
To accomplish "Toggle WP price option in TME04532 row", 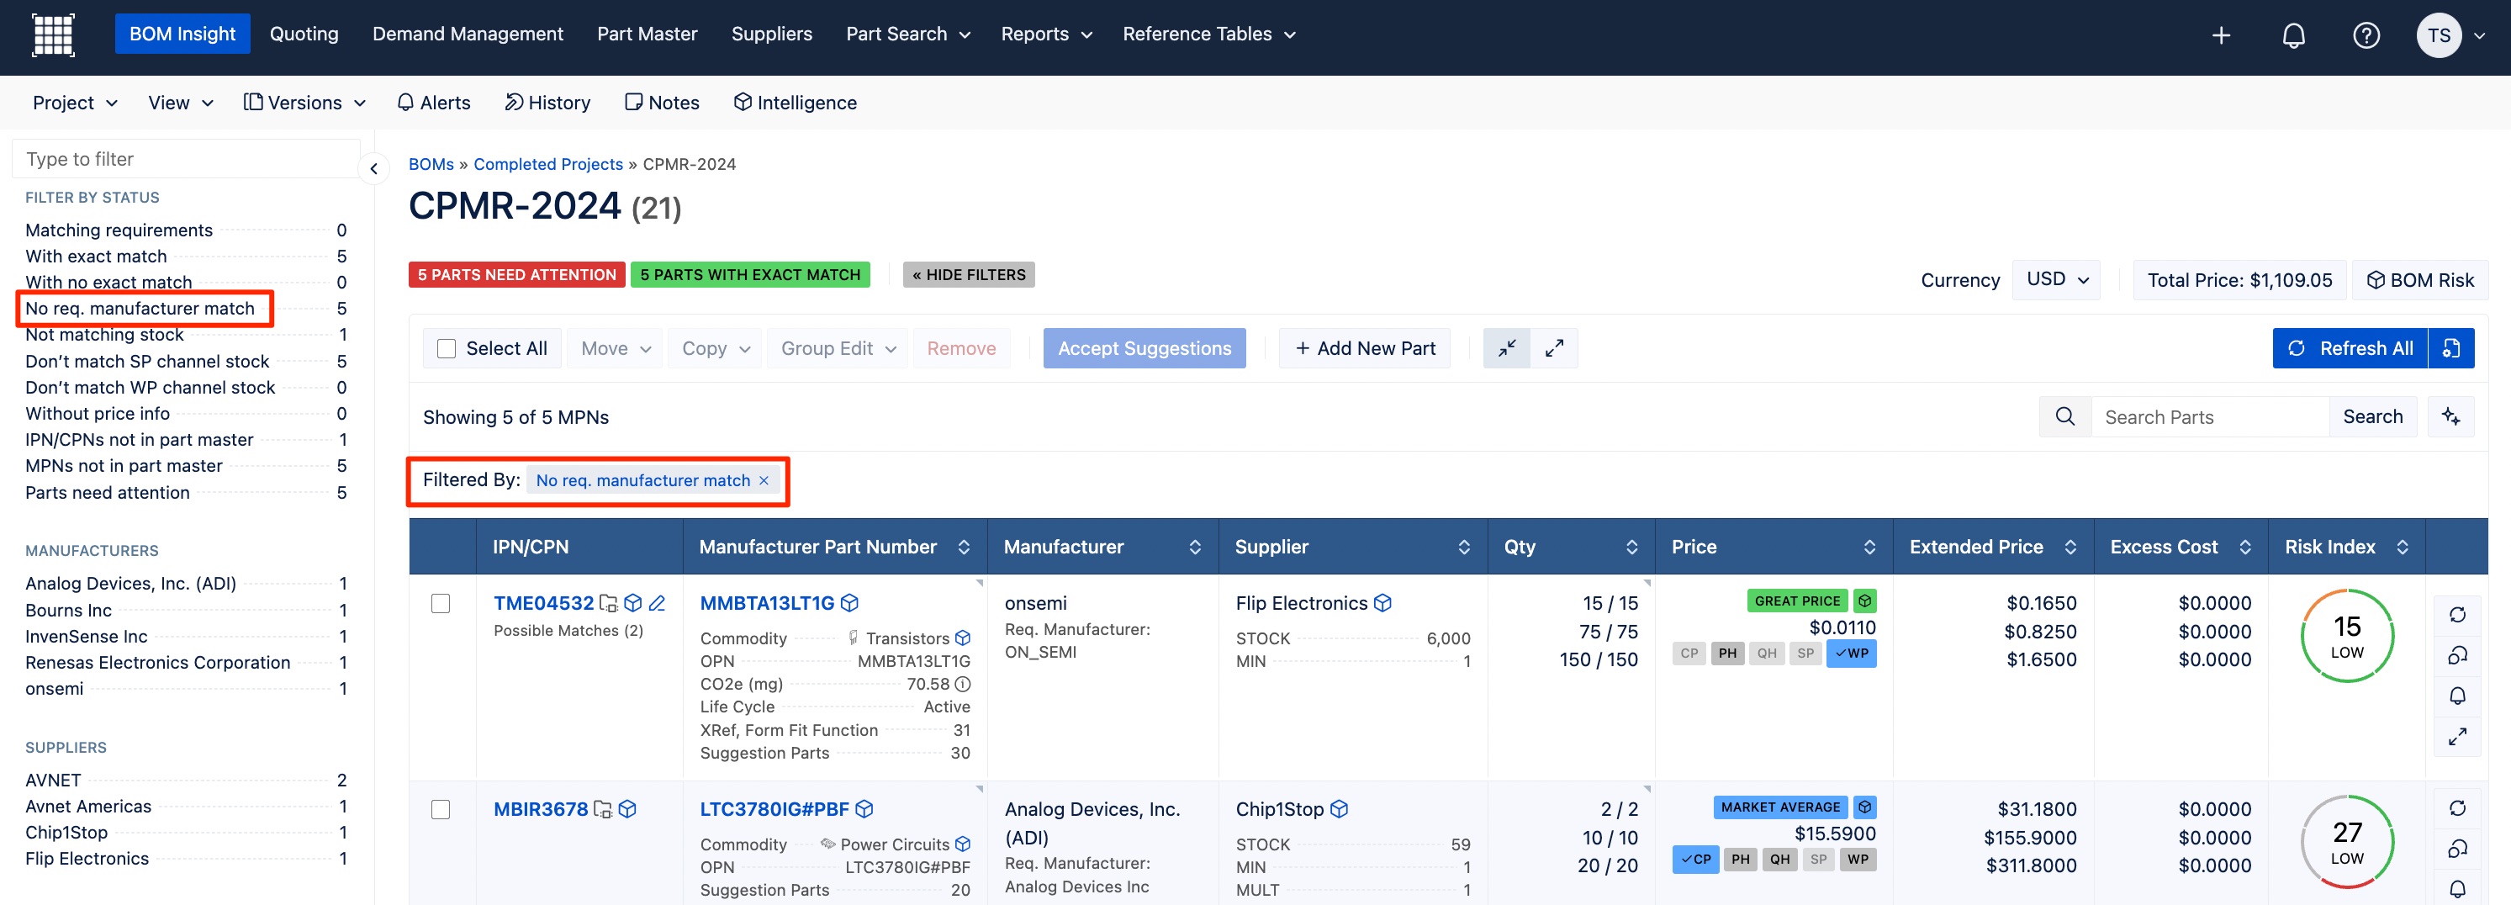I will pyautogui.click(x=1851, y=654).
